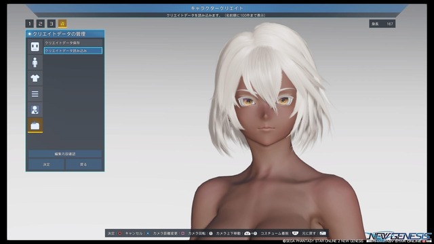Click the square camera distance hint icon
Viewport: 434px width, 244px height.
pyautogui.click(x=183, y=233)
